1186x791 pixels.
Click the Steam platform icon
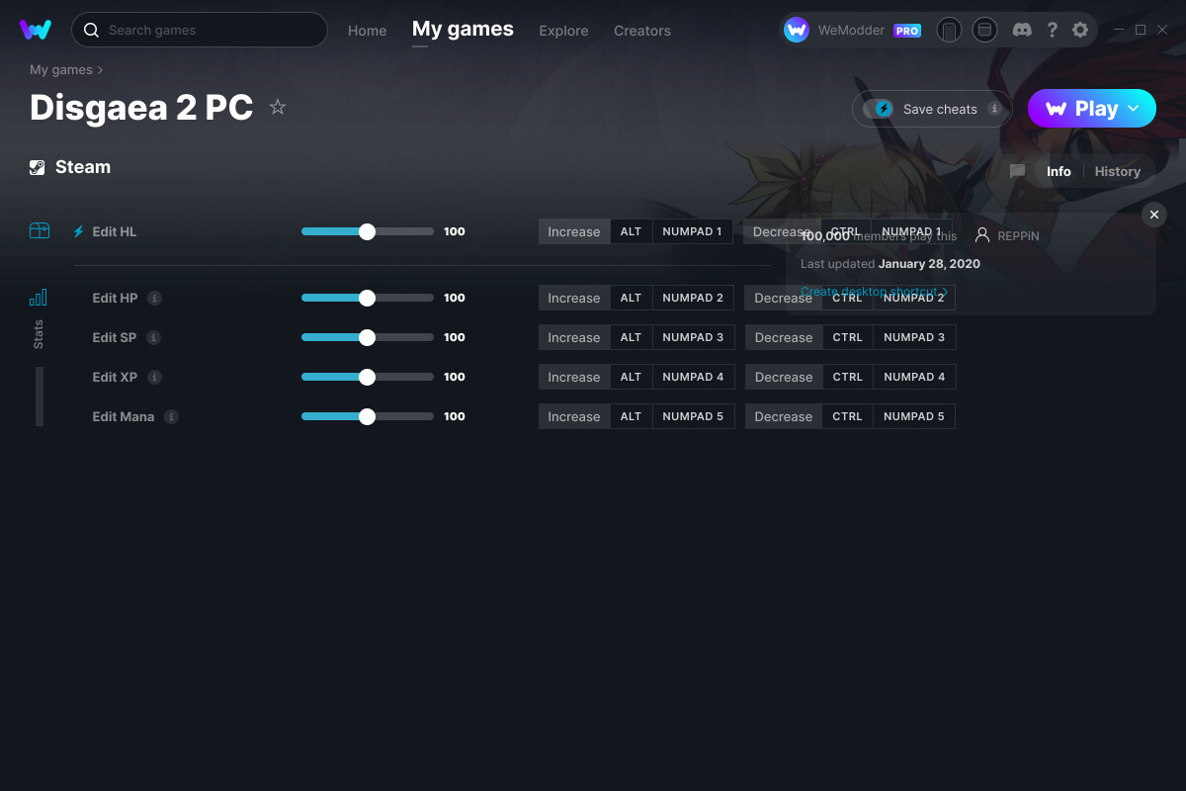coord(38,167)
